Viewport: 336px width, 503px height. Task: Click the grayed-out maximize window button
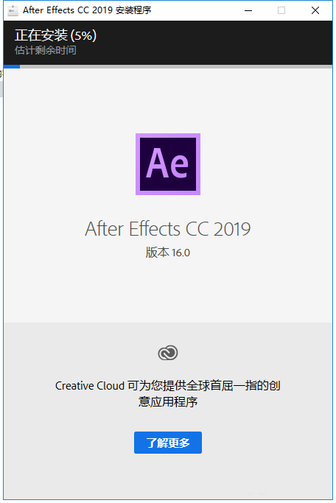[x=281, y=10]
